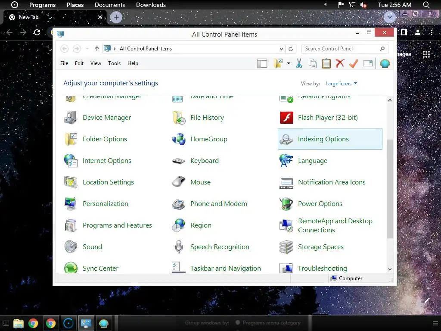441x331 pixels.
Task: Open recent locations arrow near Forward button
Action: pos(87,49)
